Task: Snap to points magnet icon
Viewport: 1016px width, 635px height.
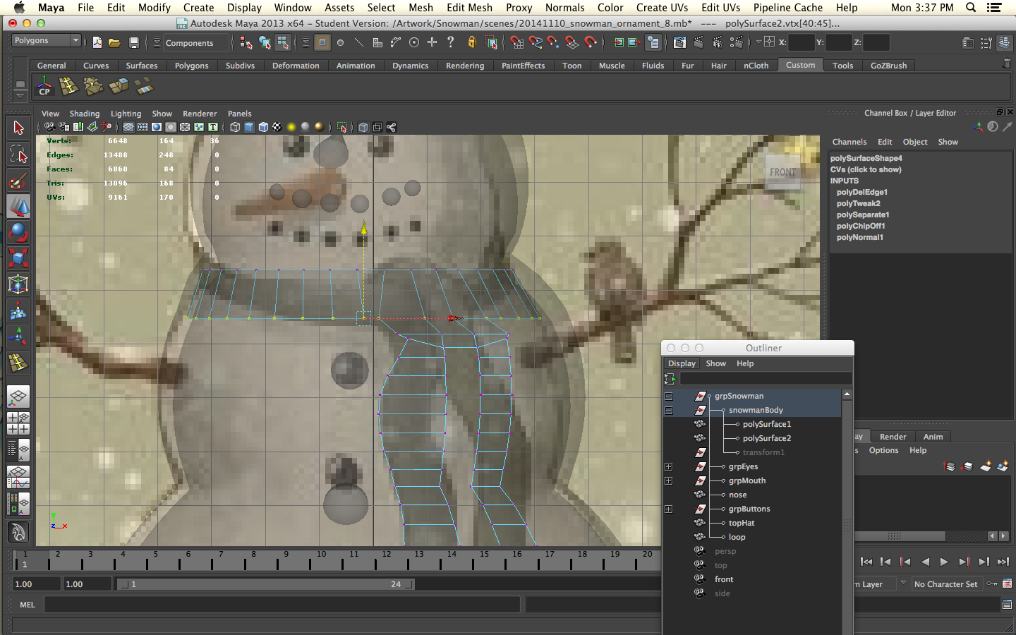Action: click(554, 43)
